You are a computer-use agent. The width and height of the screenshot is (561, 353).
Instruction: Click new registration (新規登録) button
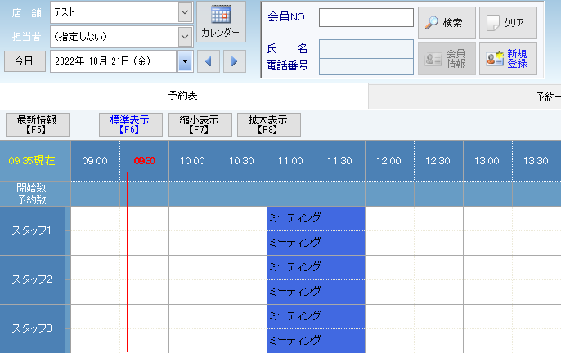[x=508, y=60]
